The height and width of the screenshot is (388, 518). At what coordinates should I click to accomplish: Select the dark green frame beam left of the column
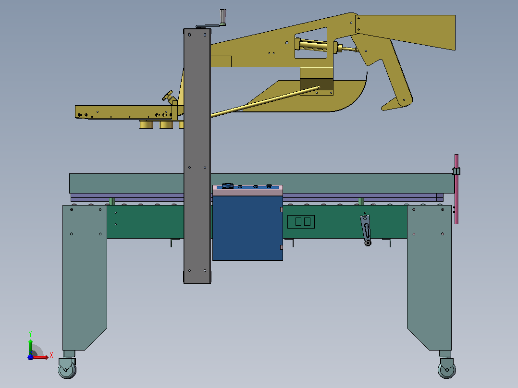pos(145,221)
